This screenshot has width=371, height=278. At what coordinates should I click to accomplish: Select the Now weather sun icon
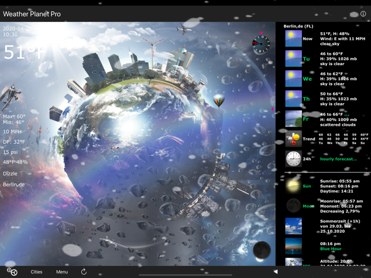coord(293,39)
